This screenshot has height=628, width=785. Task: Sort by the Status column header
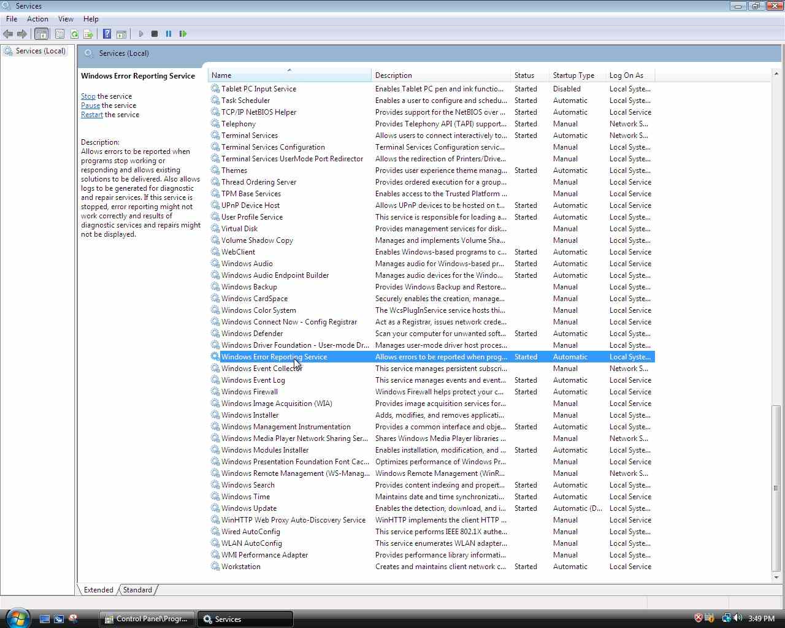click(529, 75)
